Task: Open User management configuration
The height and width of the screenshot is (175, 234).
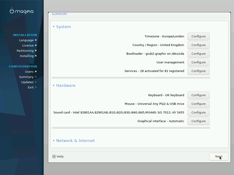Action: point(198,62)
